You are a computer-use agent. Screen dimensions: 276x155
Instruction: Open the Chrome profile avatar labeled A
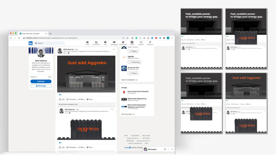168,38
